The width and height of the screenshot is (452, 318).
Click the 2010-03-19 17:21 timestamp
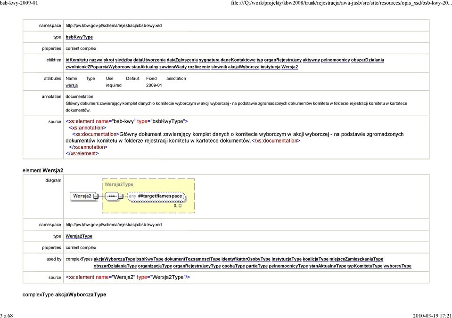[432, 316]
